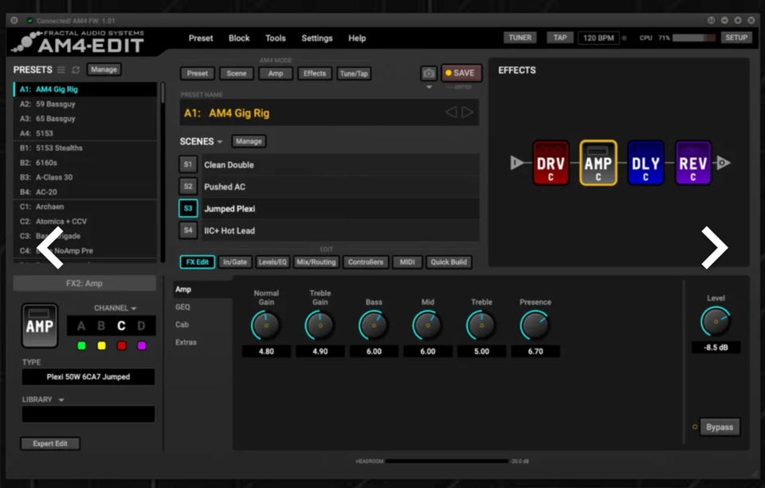
Task: Switch to amp channel A
Action: (x=81, y=326)
